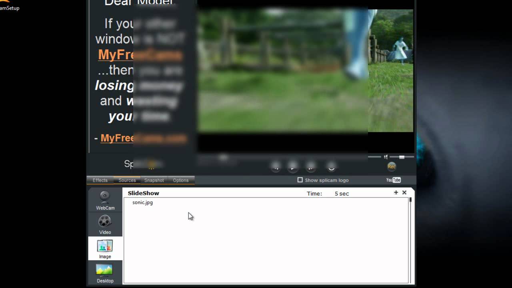Screen dimensions: 512x288
Task: Mute audio with the speaker icon
Action: click(x=386, y=157)
